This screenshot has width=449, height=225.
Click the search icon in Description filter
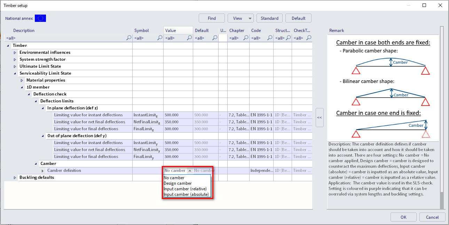coord(129,38)
